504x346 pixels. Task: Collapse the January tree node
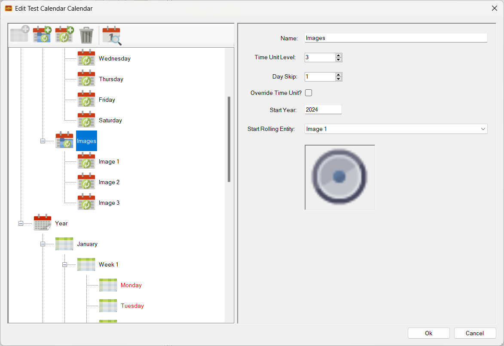point(43,244)
